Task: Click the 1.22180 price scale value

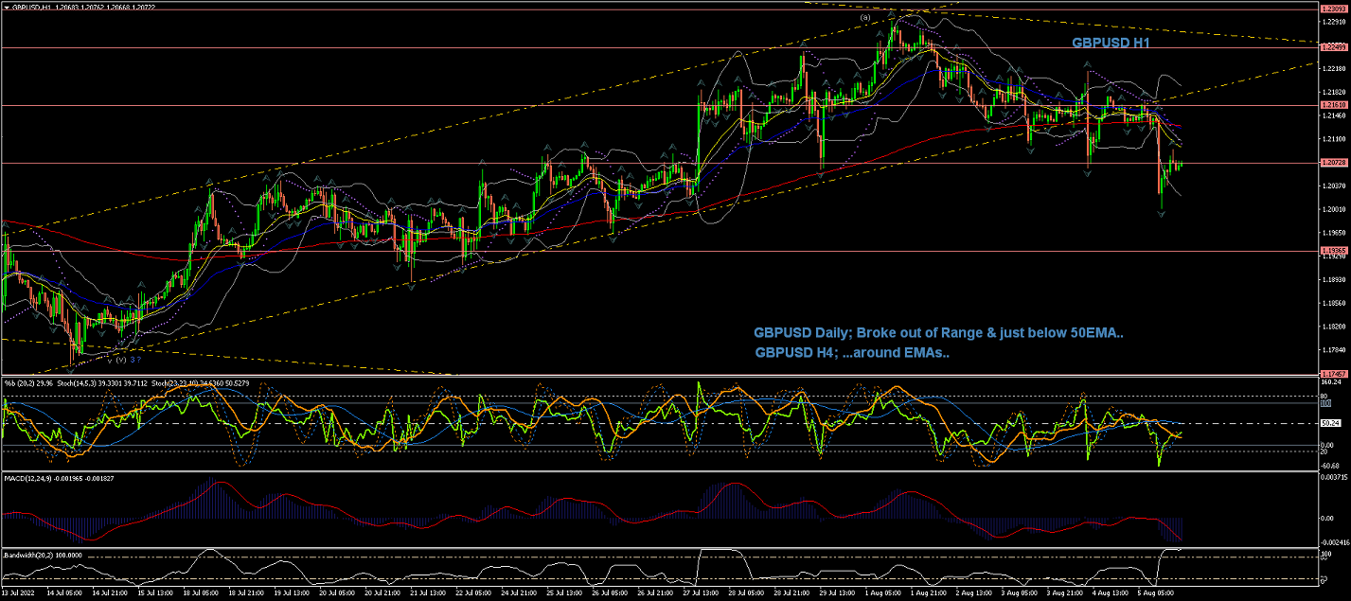Action: coord(1334,68)
